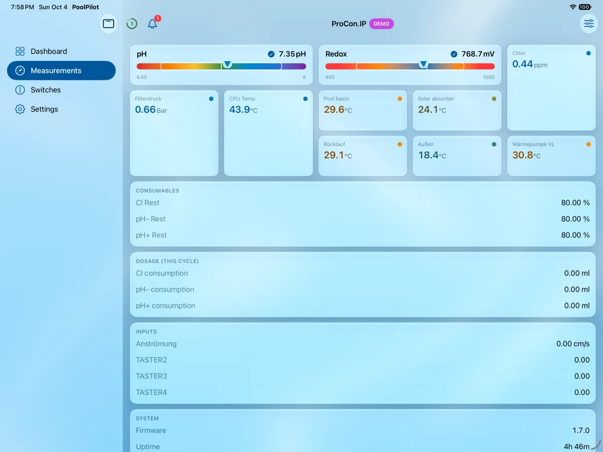
Task: Click the CONSUMABLES section header
Action: 157,191
